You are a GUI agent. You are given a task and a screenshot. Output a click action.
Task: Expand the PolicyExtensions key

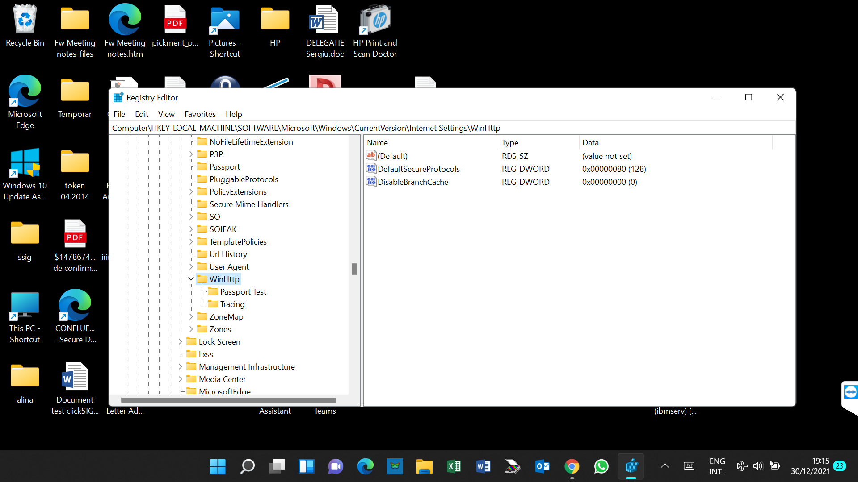coord(191,192)
